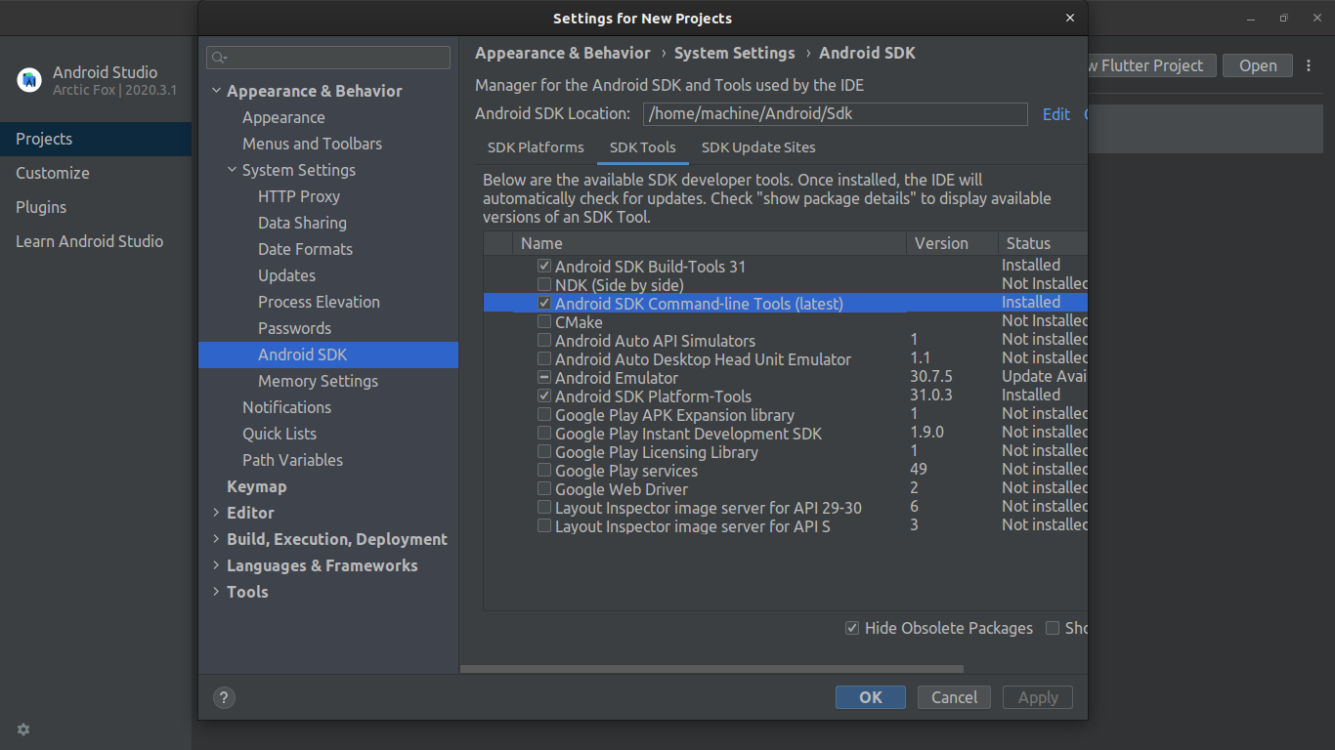This screenshot has height=750, width=1335.
Task: Open Plugins in welcome sidebar
Action: tap(96, 207)
